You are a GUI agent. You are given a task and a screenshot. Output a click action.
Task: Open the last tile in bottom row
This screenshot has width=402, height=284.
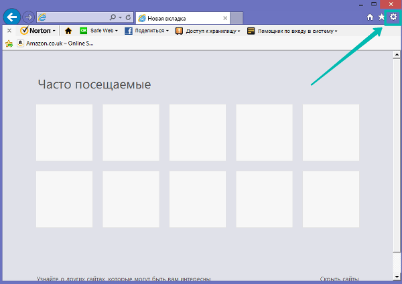[331, 199]
